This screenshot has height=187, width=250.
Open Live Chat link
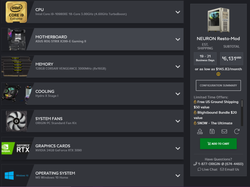click(207, 169)
